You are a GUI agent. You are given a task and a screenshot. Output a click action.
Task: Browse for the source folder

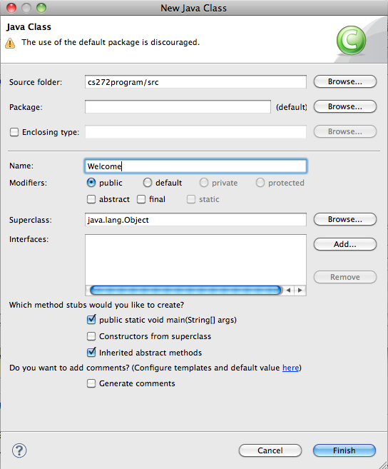(x=345, y=81)
